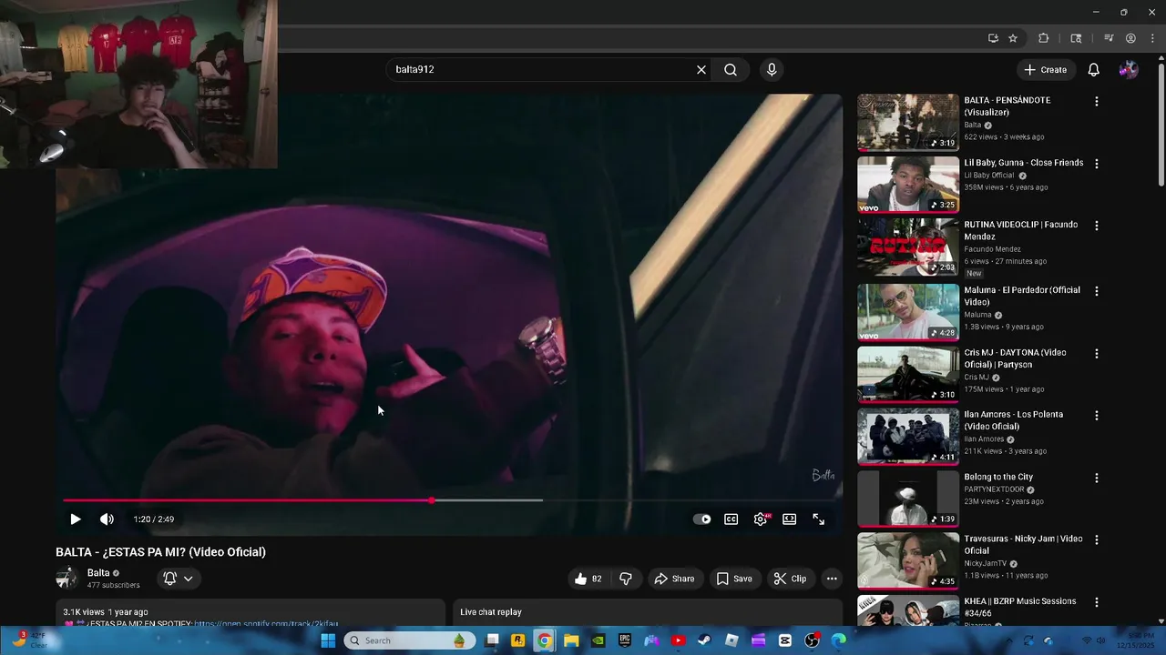This screenshot has width=1166, height=655.
Task: Expand the subscription options chevron
Action: 189,579
